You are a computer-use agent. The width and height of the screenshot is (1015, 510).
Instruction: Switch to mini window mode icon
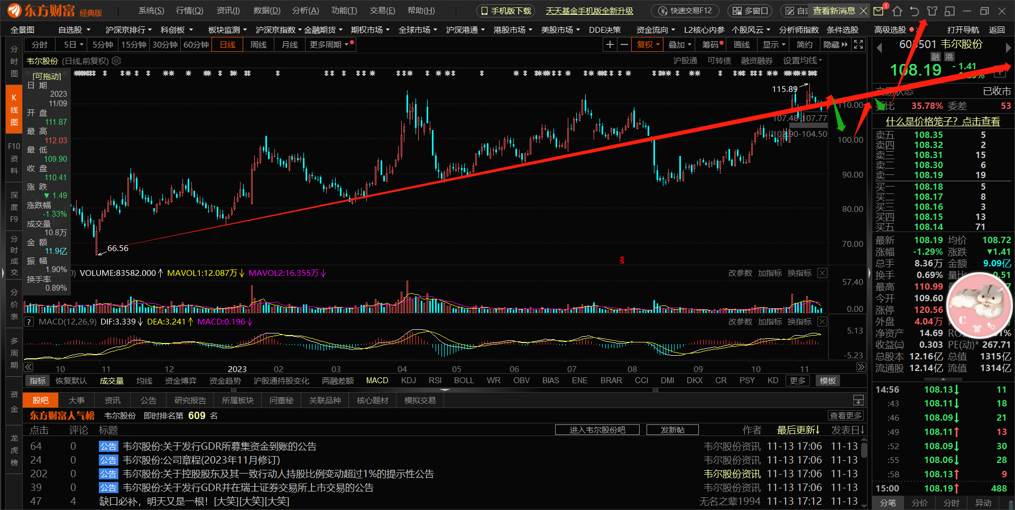click(949, 11)
